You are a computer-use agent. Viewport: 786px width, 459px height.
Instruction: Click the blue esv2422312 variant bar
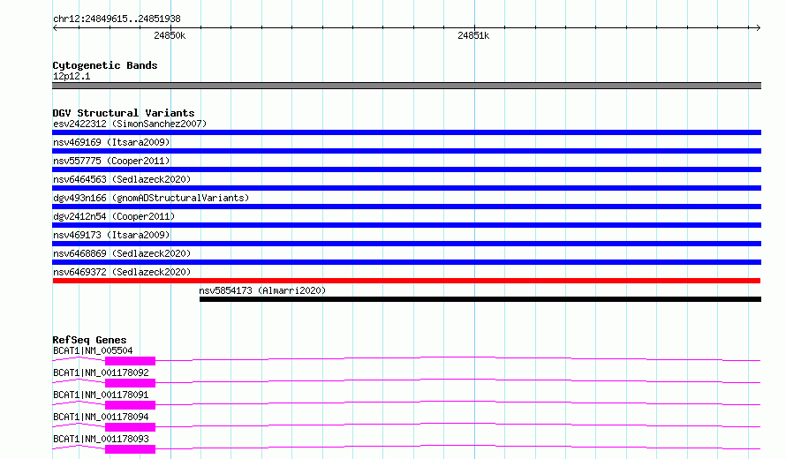coord(406,132)
